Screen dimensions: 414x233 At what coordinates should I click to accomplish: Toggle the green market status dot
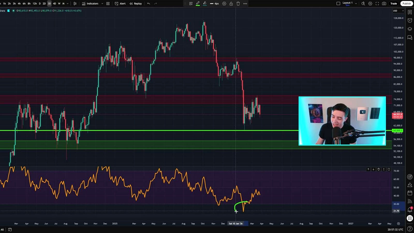pos(13,11)
